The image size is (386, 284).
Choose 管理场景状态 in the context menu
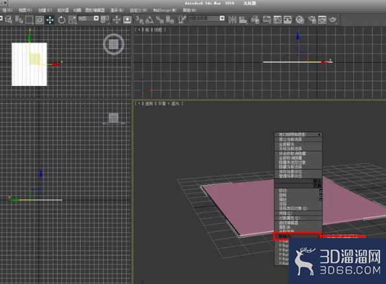tap(298, 176)
